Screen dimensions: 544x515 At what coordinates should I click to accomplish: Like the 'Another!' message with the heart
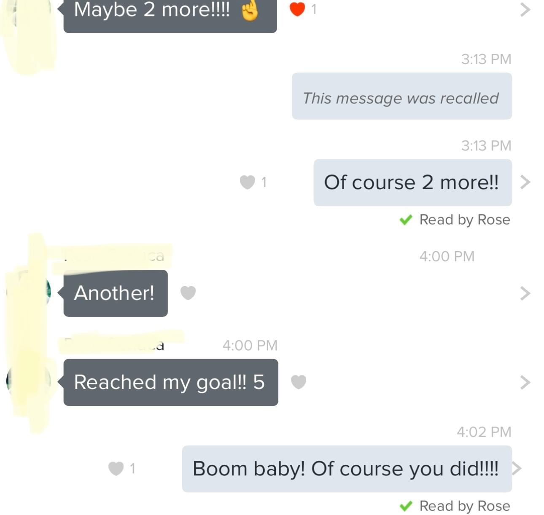pyautogui.click(x=188, y=292)
